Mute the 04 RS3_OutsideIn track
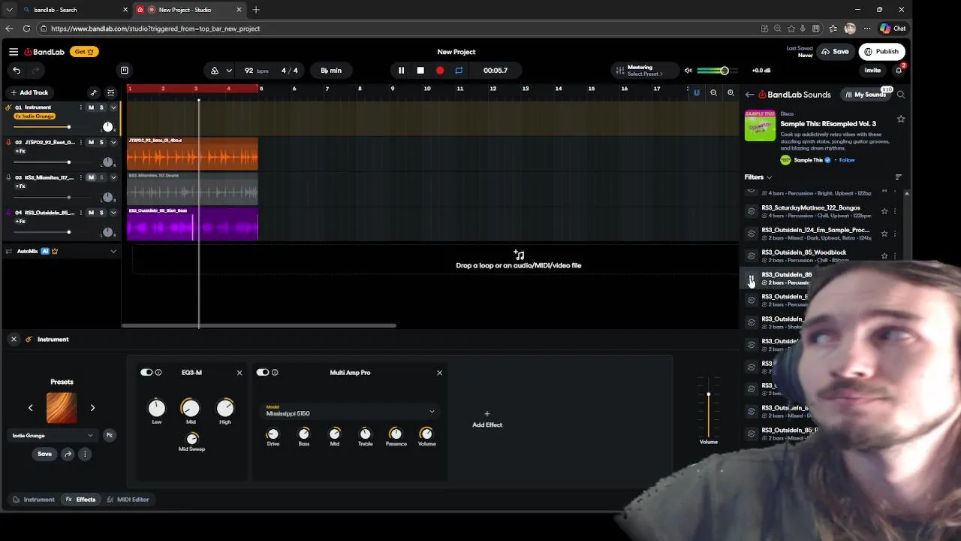The height and width of the screenshot is (541, 961). [x=91, y=213]
